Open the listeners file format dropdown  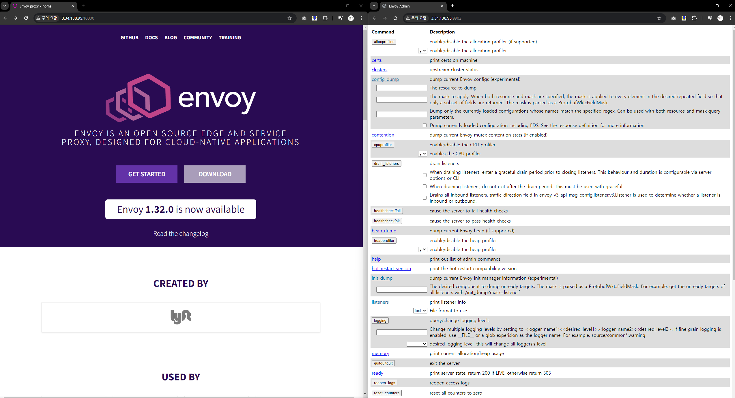[x=420, y=311]
